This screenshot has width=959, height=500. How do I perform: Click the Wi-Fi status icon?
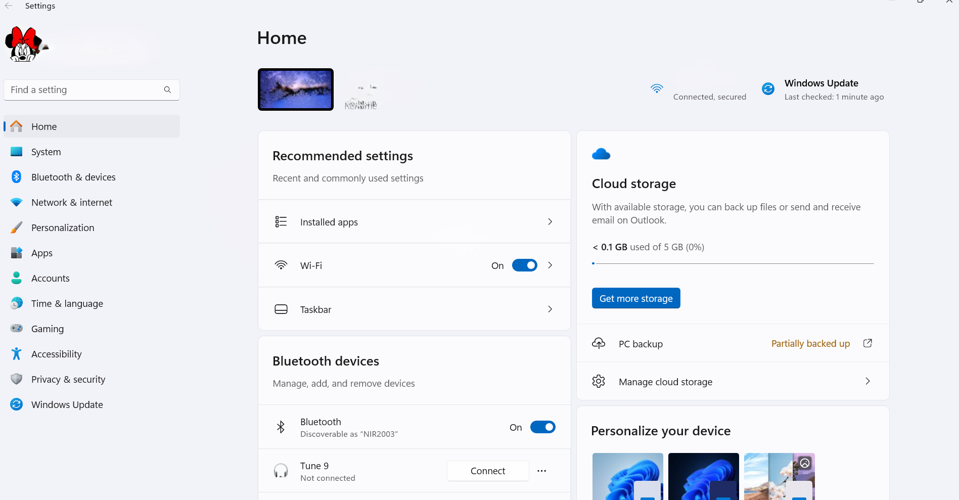[x=657, y=88]
